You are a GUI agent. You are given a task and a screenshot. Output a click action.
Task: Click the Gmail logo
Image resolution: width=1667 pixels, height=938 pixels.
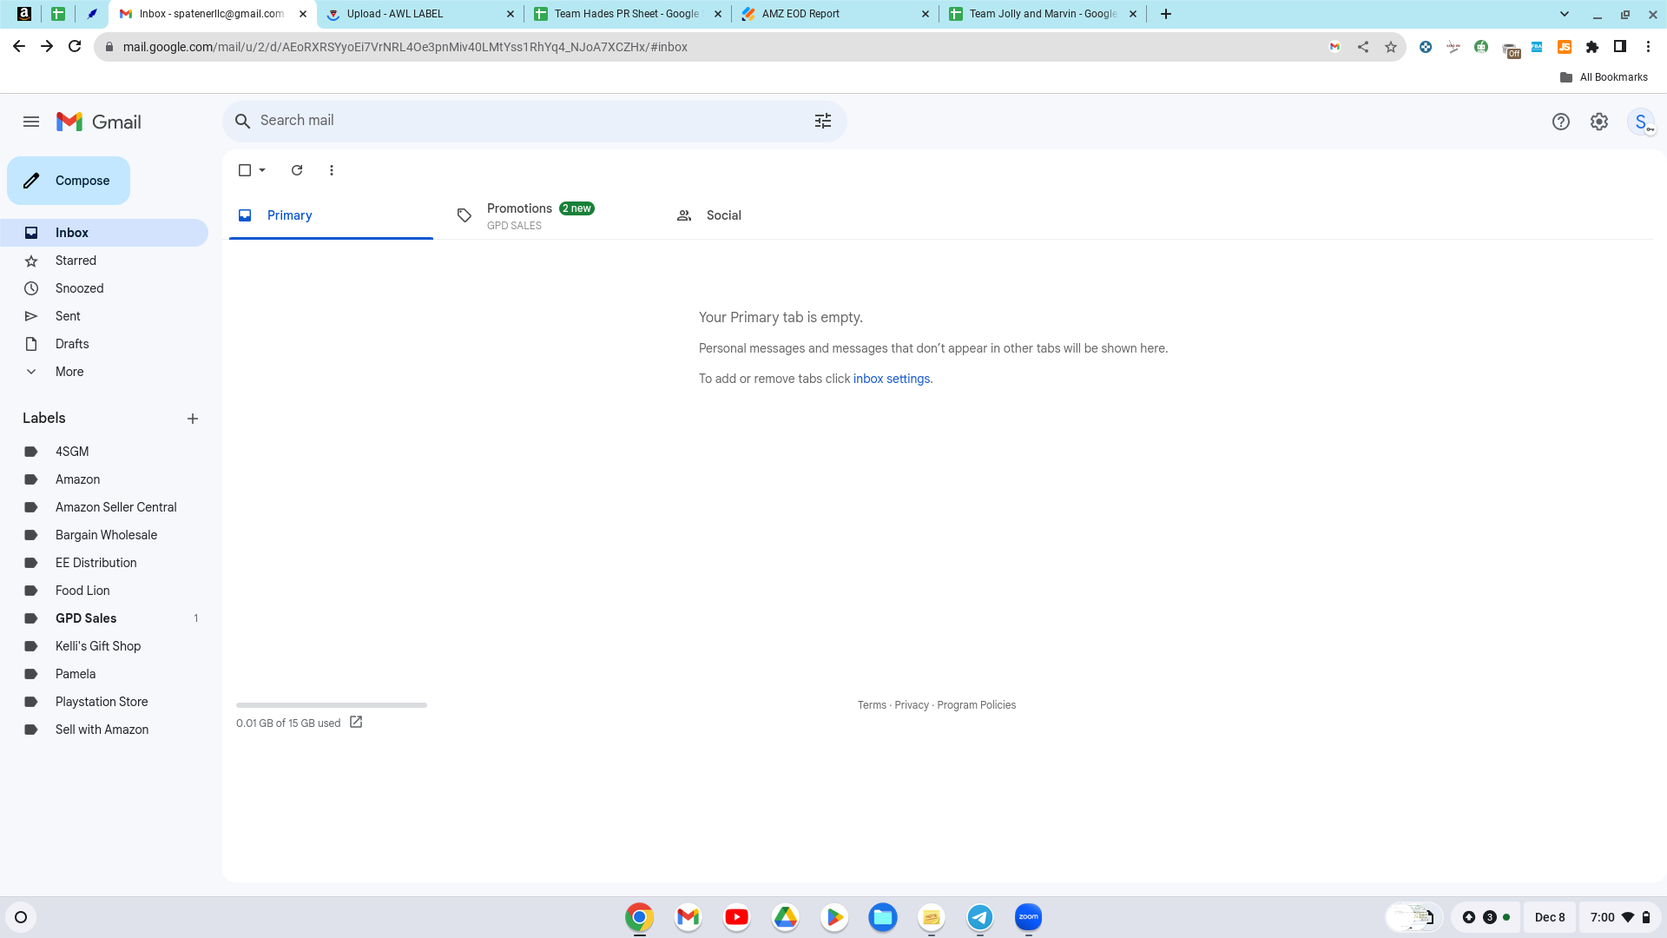[98, 122]
